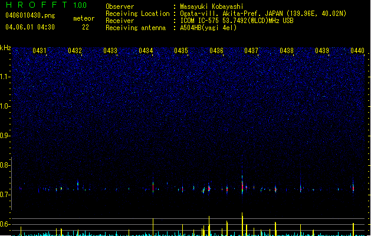Click the 0435 time marker
This screenshot has width=371, height=236.
pyautogui.click(x=181, y=51)
